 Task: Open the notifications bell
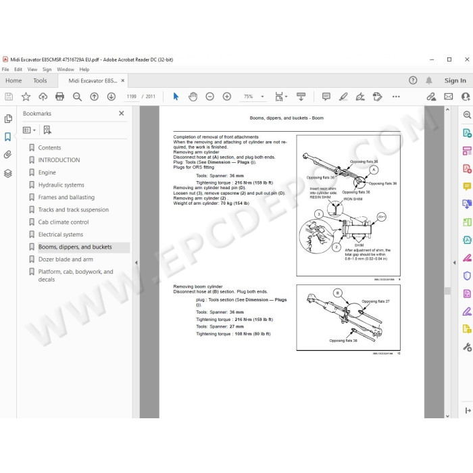(x=428, y=80)
